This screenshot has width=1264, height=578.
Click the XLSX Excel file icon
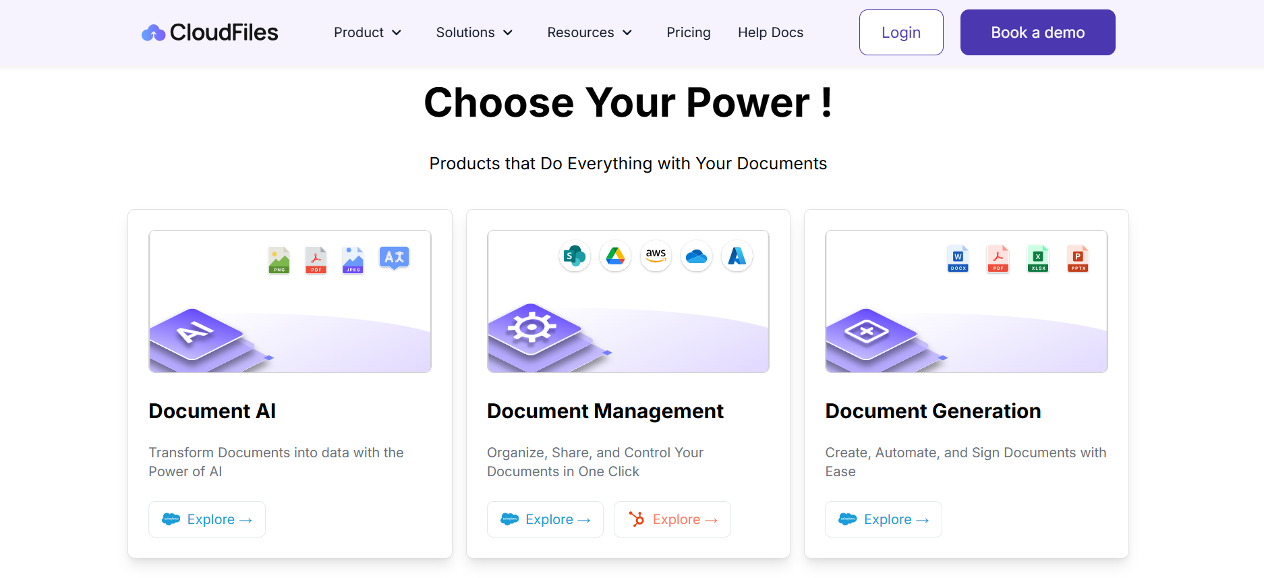(x=1038, y=258)
